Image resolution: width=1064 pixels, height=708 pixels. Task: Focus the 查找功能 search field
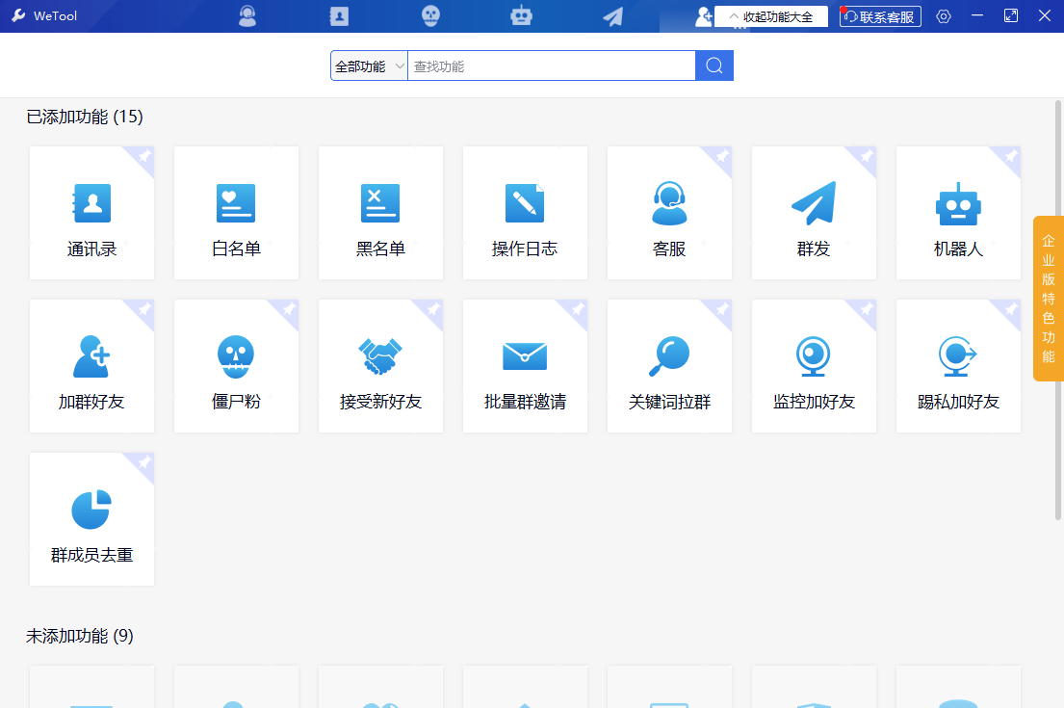tap(552, 66)
